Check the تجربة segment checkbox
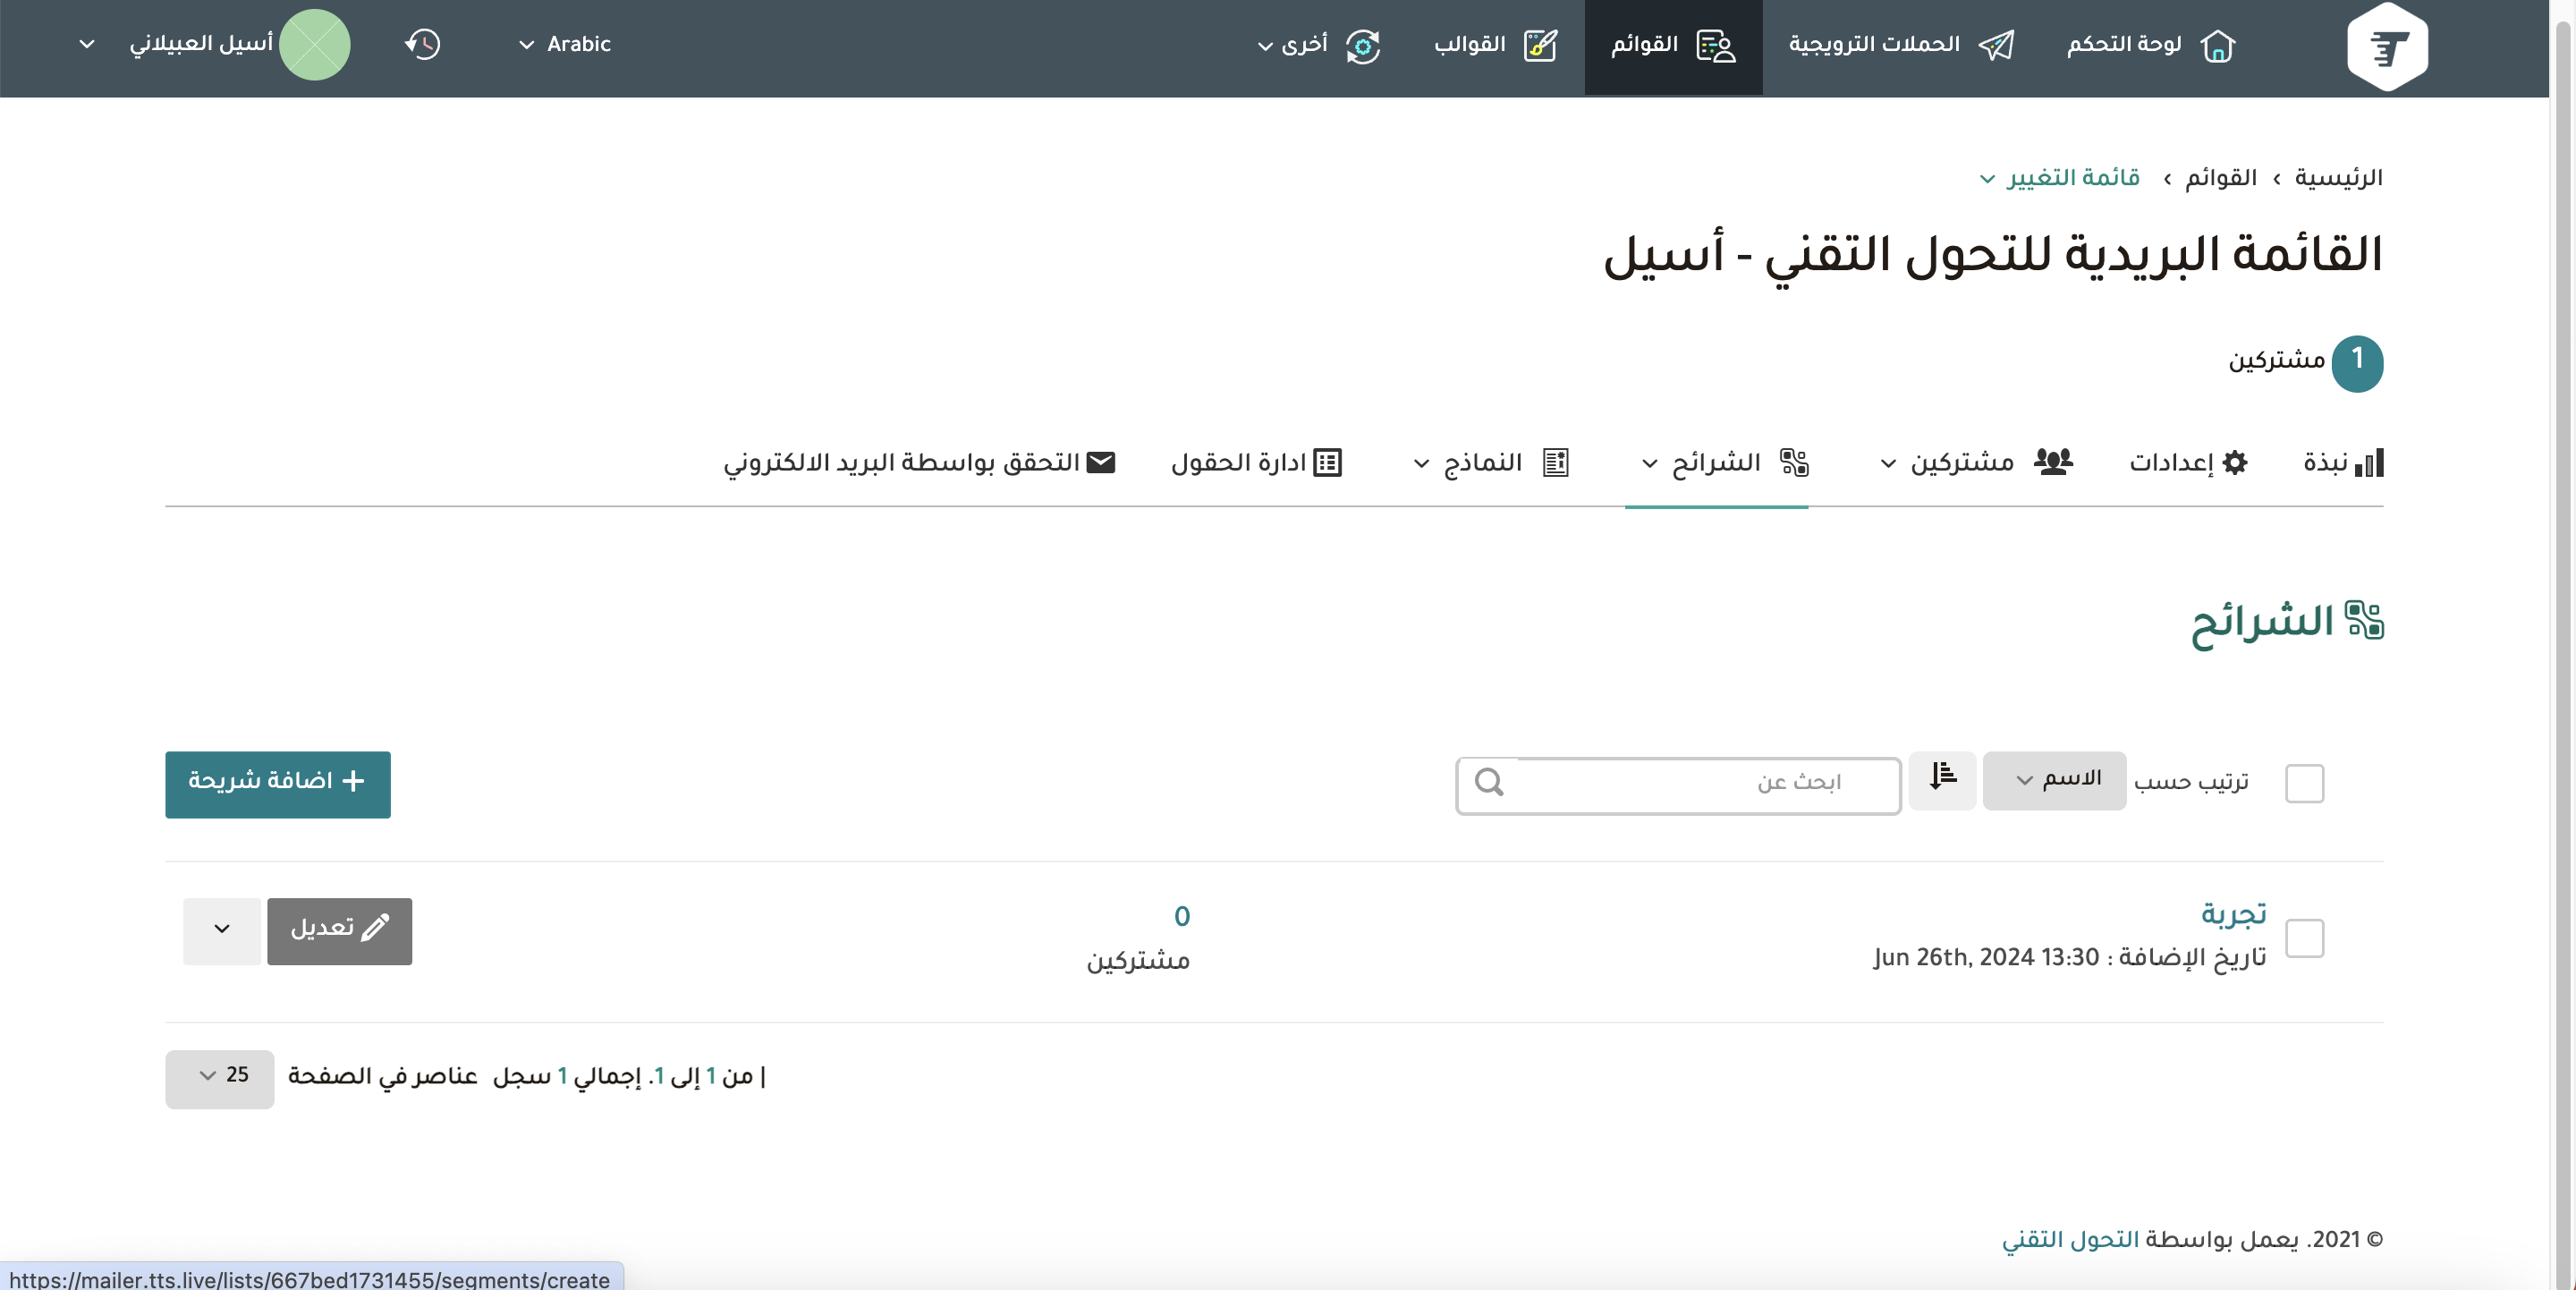This screenshot has height=1290, width=2576. 2304,938
